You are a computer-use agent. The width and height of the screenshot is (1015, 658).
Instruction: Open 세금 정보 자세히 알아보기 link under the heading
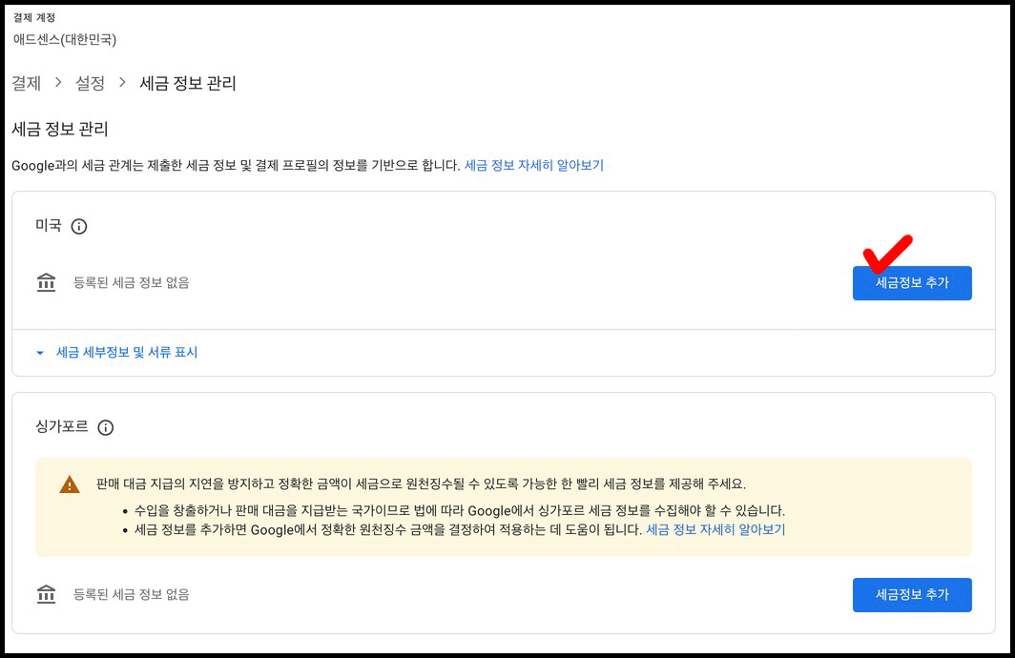534,166
